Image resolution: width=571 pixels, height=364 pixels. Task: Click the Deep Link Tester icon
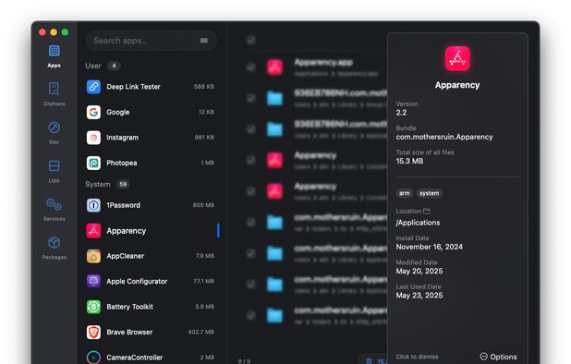(93, 87)
